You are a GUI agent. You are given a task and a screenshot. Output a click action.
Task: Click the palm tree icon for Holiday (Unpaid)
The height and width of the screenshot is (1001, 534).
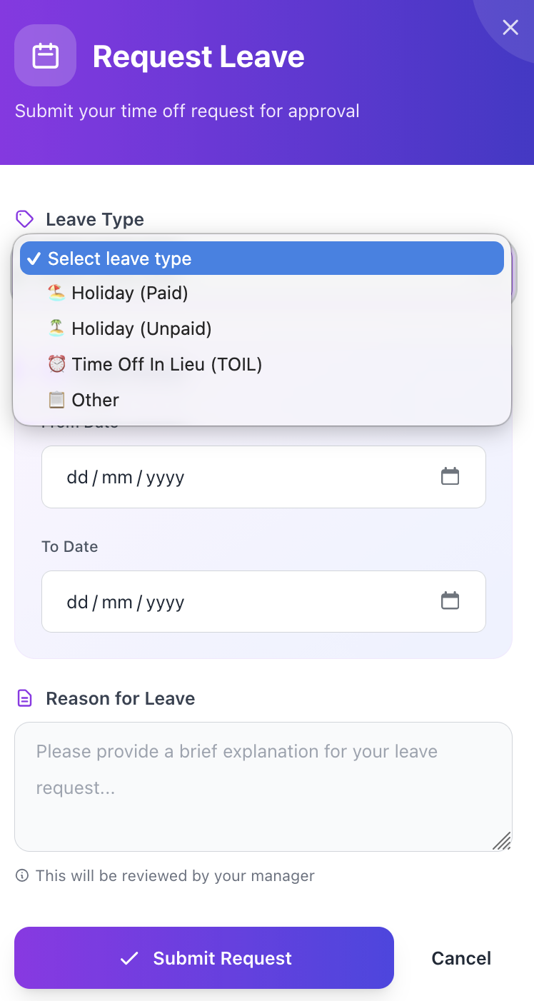click(x=57, y=328)
